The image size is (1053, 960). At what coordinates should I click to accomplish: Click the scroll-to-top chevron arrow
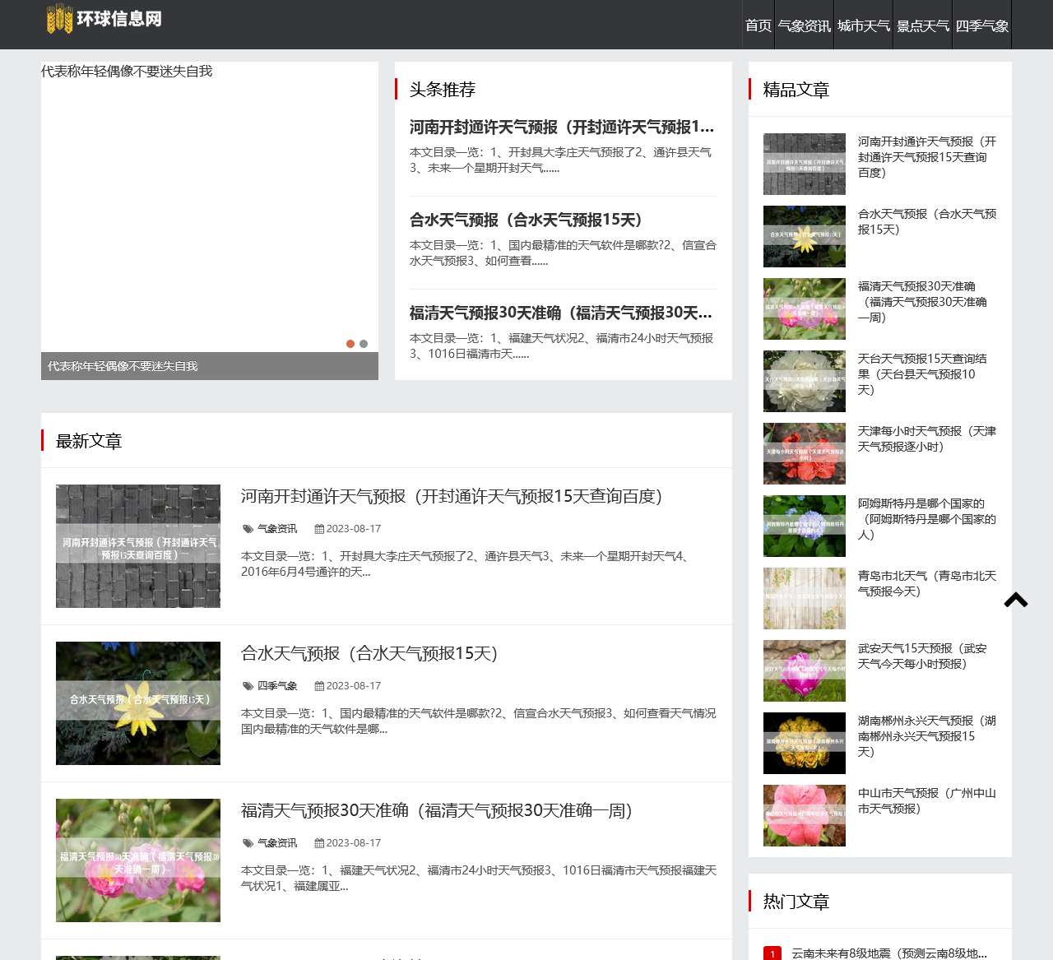coord(1016,600)
